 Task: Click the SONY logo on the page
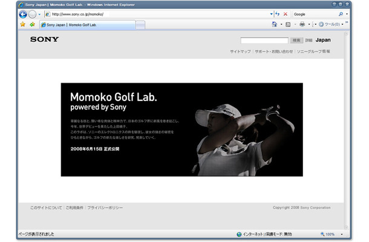tap(45, 39)
